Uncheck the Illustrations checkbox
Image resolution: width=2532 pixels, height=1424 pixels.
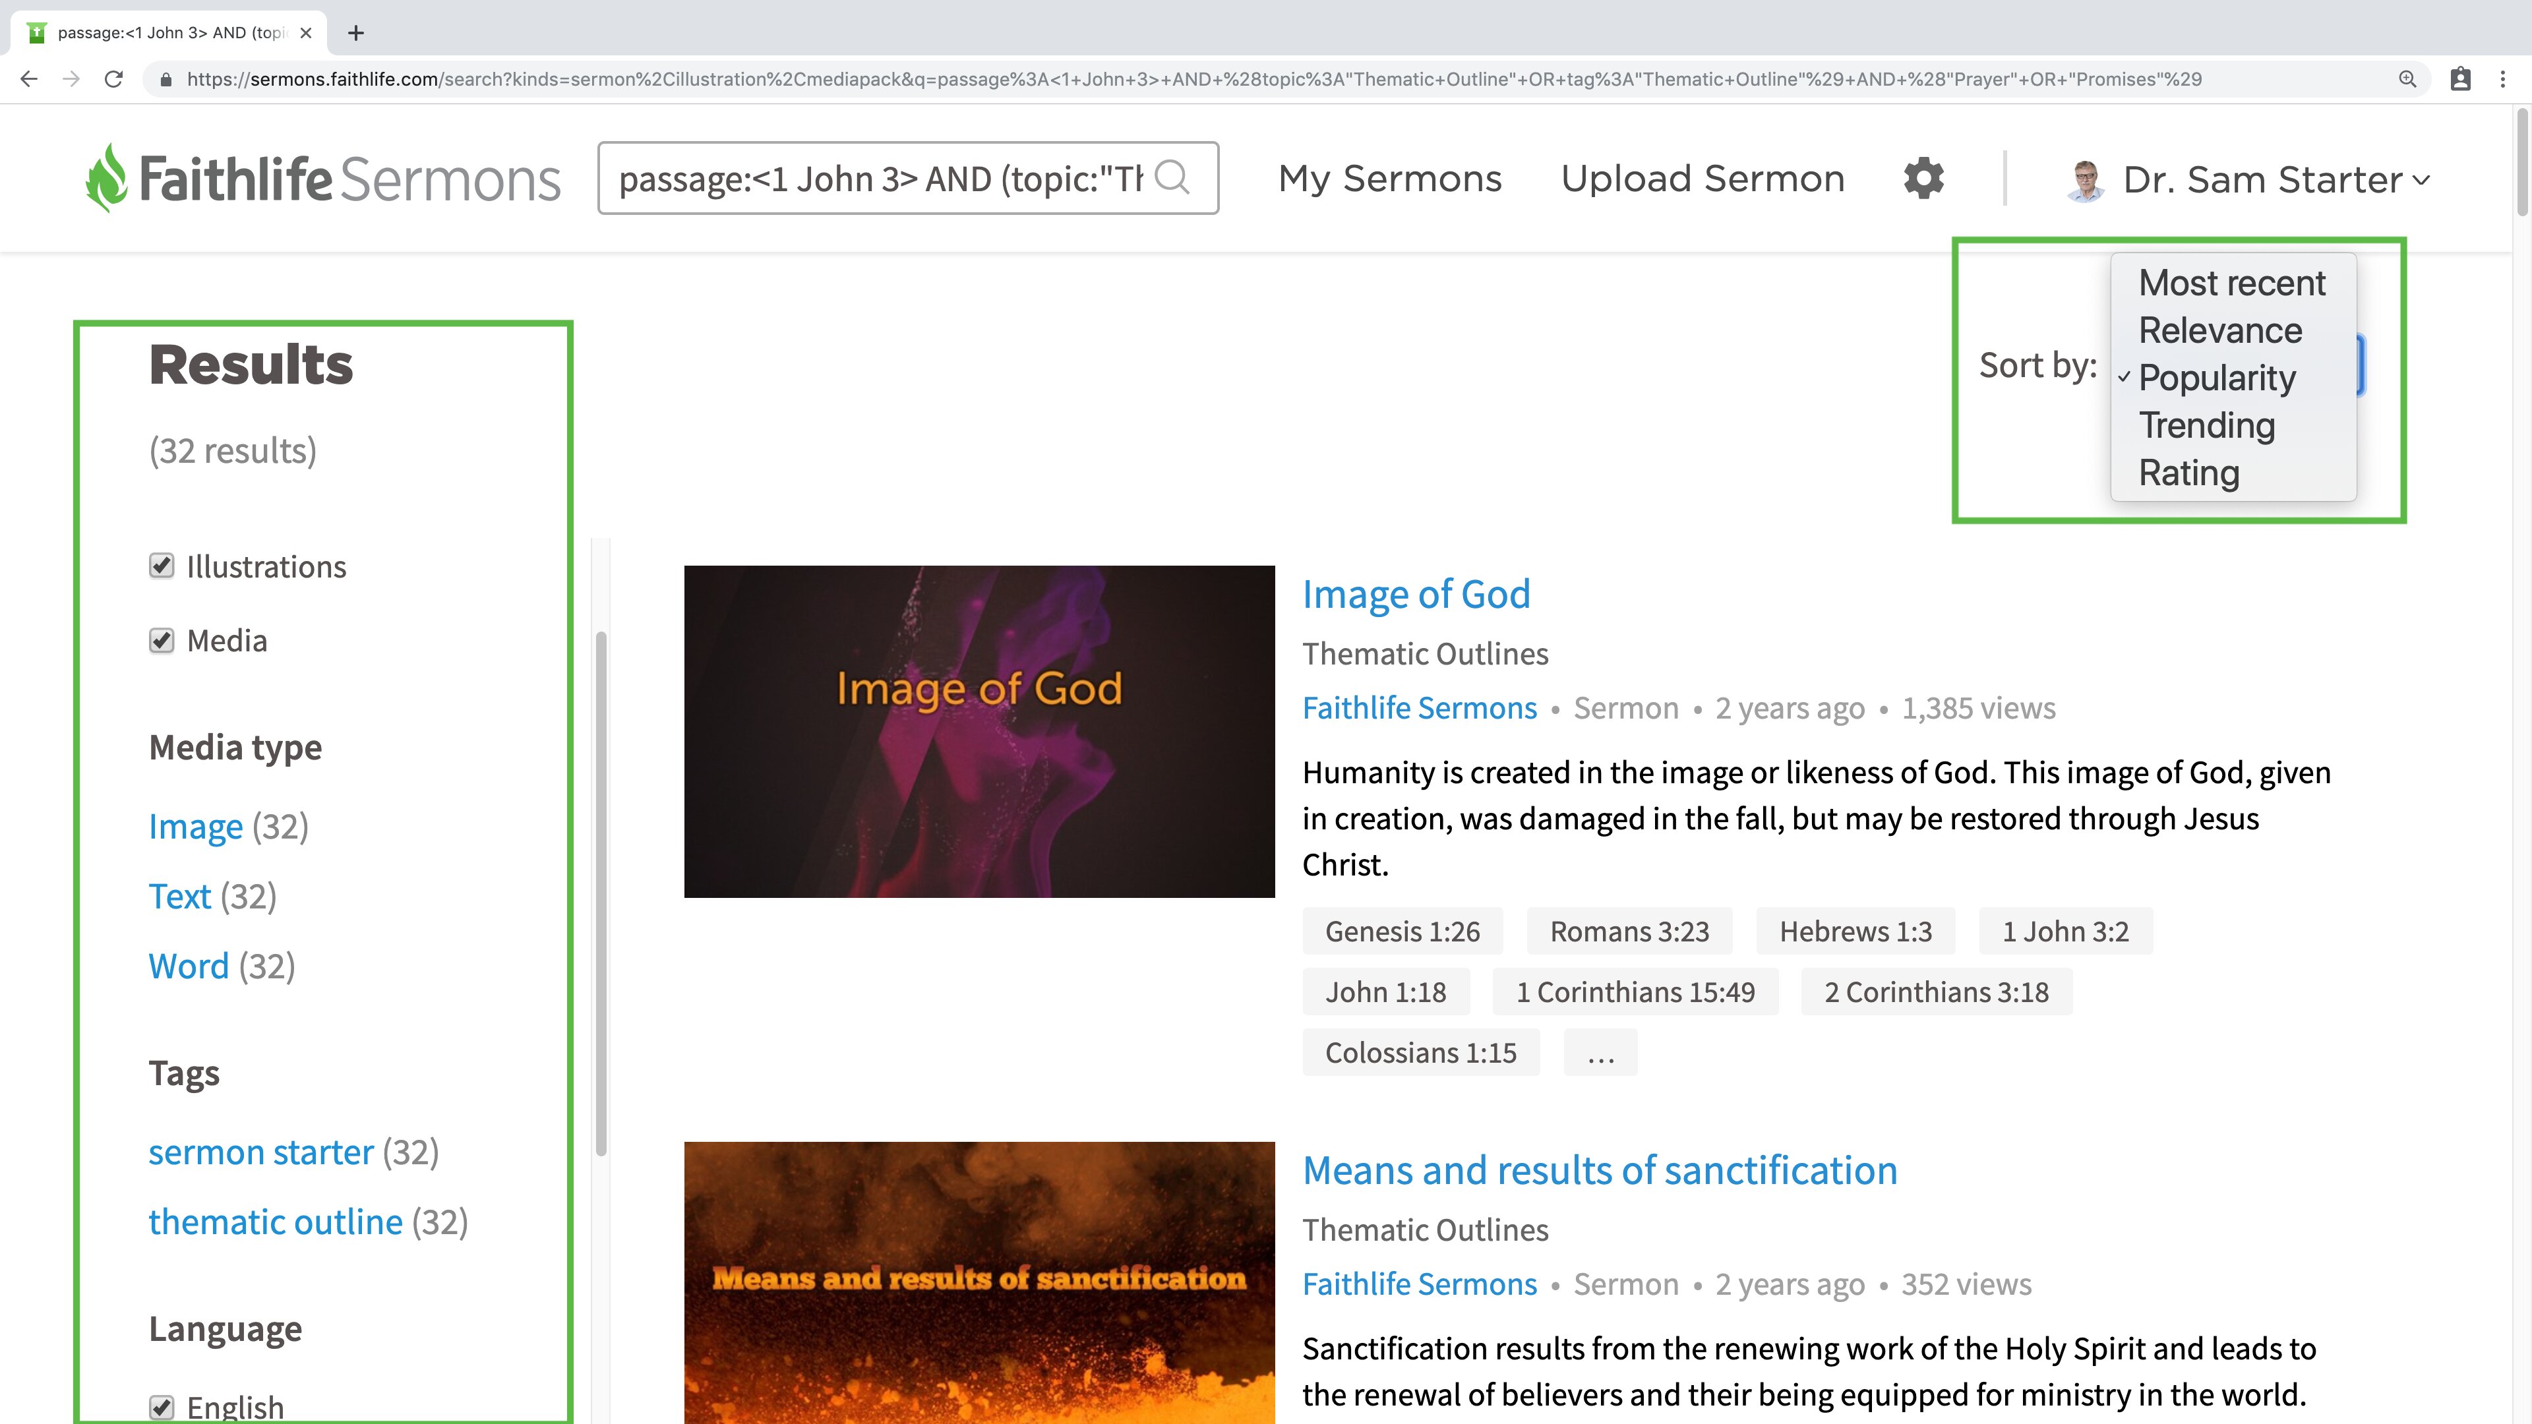pyautogui.click(x=161, y=566)
